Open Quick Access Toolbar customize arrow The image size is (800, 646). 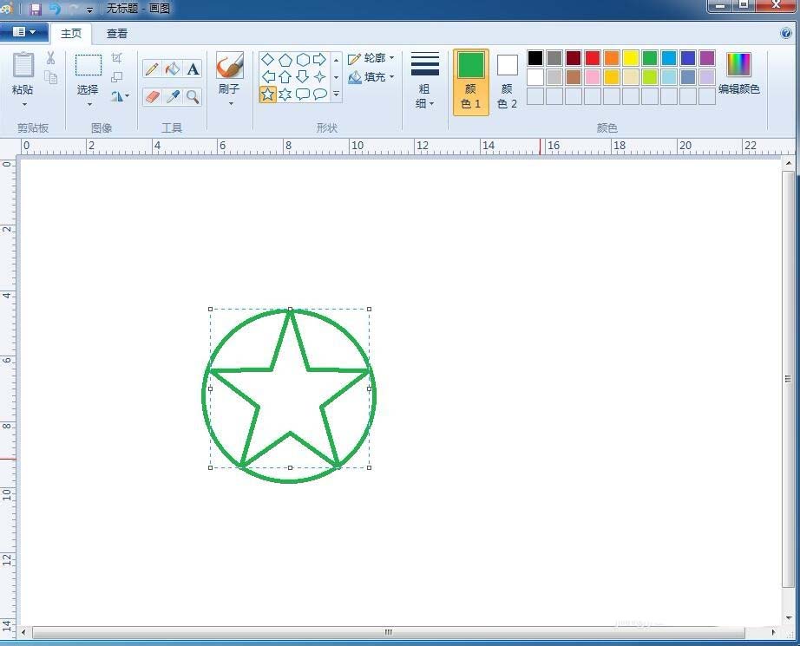coord(89,10)
